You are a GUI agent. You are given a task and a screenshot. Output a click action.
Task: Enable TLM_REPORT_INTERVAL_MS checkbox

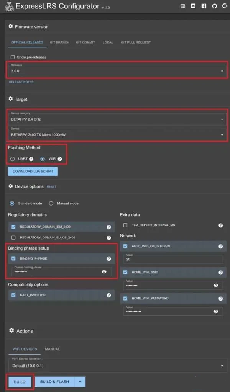(x=125, y=225)
